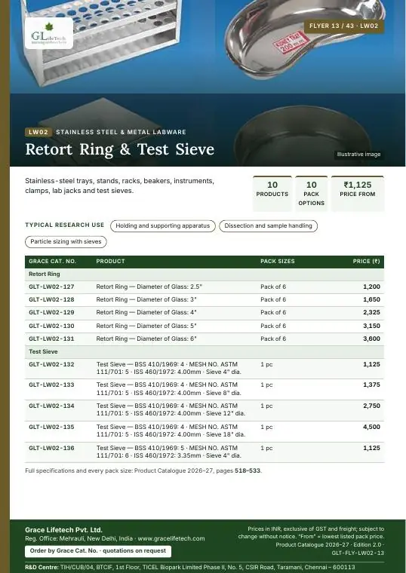Click price 1,200 for GLT-LW02-127

pyautogui.click(x=371, y=286)
